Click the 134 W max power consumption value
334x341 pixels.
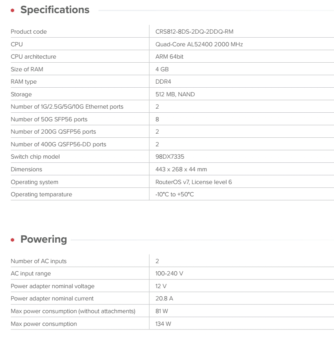[163, 324]
